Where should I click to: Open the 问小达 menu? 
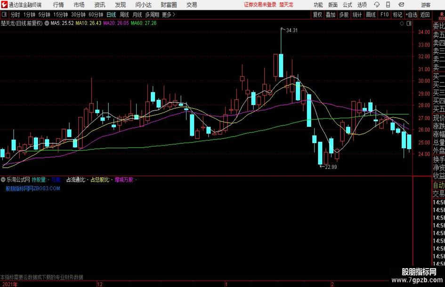144,5
